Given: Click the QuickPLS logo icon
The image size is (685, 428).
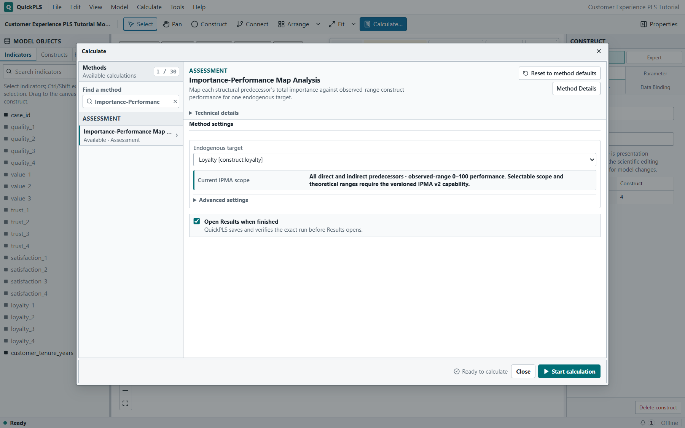Looking at the screenshot, I should 8,7.
